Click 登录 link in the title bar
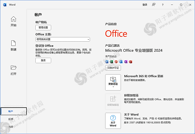The image size is (195, 134). [145, 5]
